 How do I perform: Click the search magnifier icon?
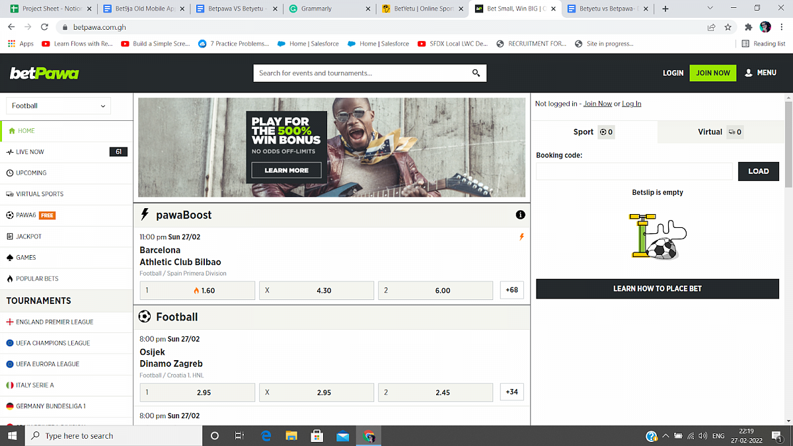pos(476,73)
